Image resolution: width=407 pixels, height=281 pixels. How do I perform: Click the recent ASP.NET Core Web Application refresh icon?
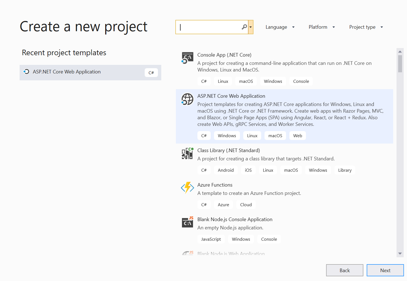click(x=26, y=71)
